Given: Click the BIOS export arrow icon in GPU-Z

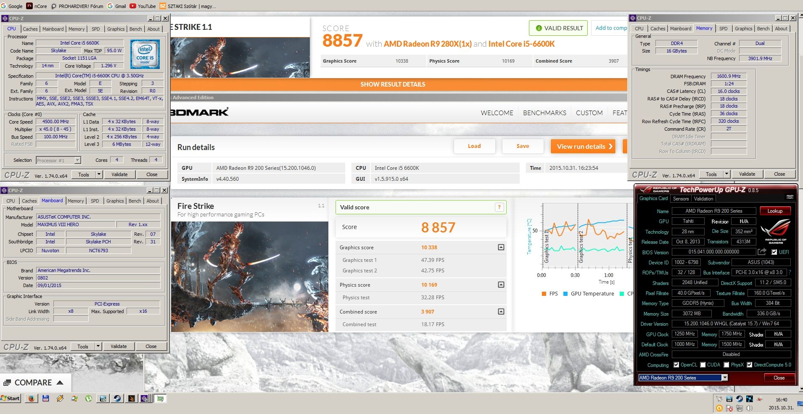Looking at the screenshot, I should (762, 252).
